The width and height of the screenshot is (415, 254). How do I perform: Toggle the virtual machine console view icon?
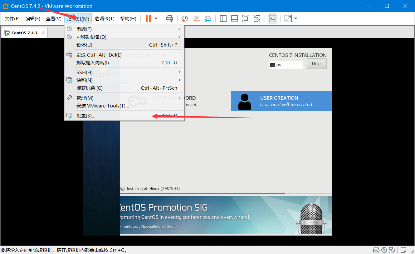[246, 18]
